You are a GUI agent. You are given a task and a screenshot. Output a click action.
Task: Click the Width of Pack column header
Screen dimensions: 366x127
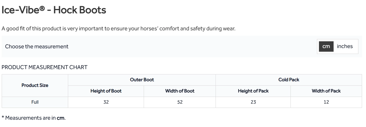tap(326, 91)
